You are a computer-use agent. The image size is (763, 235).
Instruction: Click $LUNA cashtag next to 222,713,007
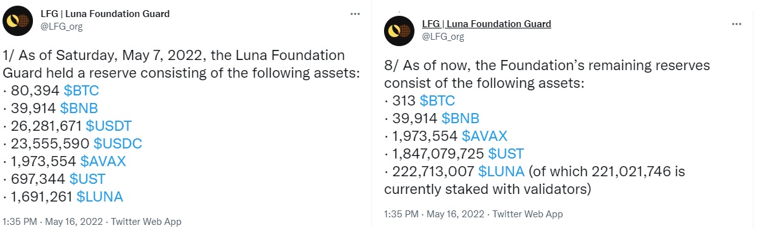(501, 171)
